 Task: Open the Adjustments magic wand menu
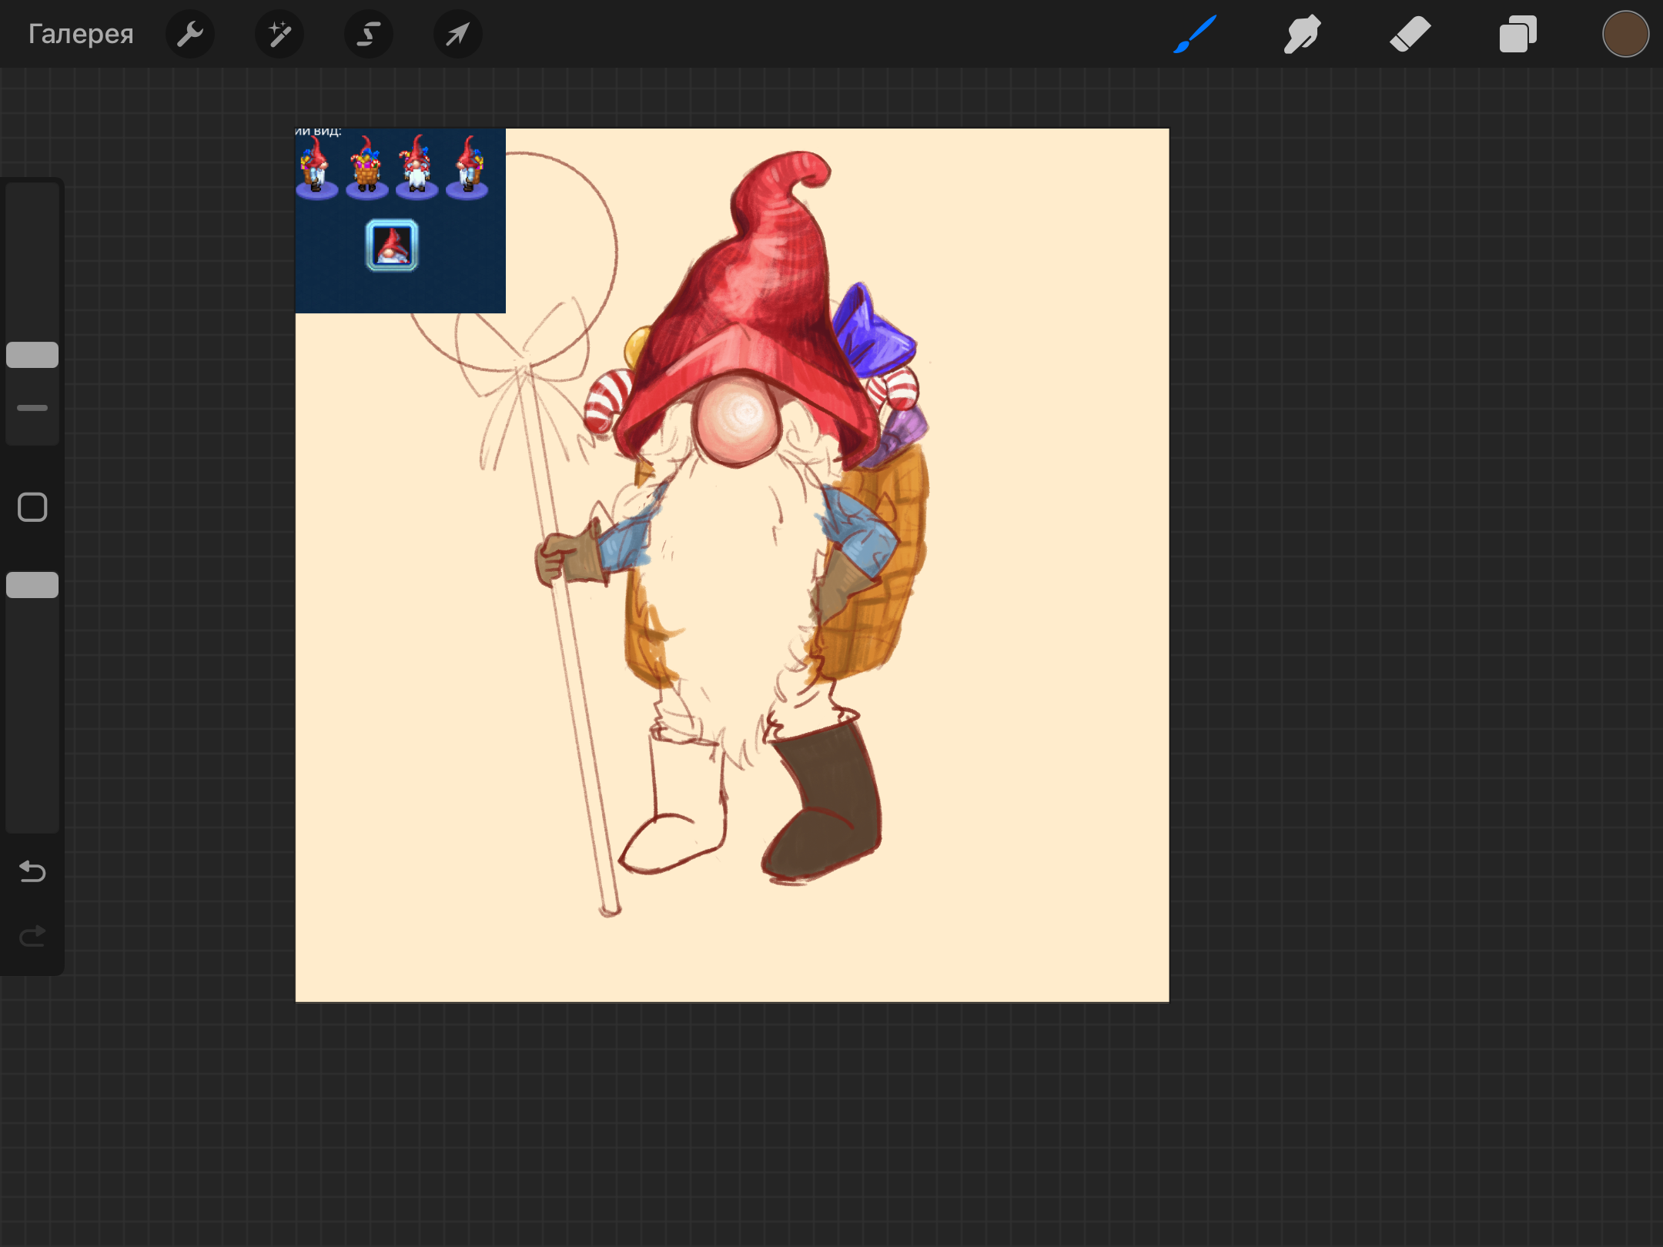pos(279,34)
